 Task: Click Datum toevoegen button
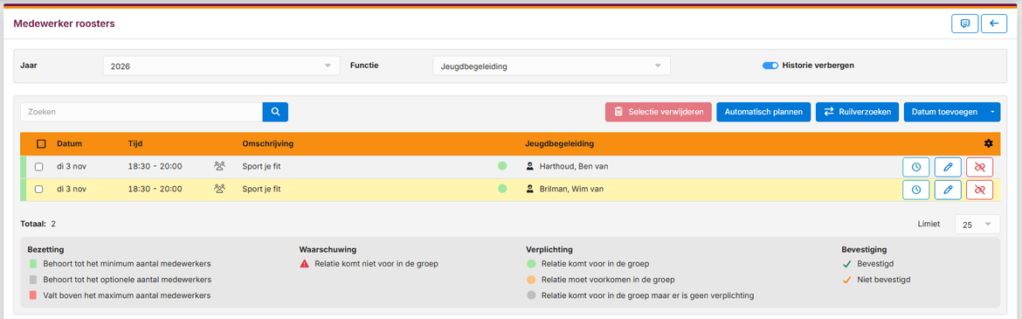945,112
